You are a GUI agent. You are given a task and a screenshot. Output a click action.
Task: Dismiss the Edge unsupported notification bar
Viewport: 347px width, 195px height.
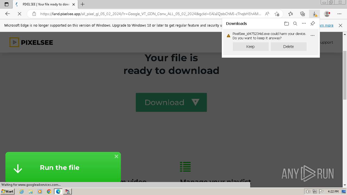click(340, 25)
